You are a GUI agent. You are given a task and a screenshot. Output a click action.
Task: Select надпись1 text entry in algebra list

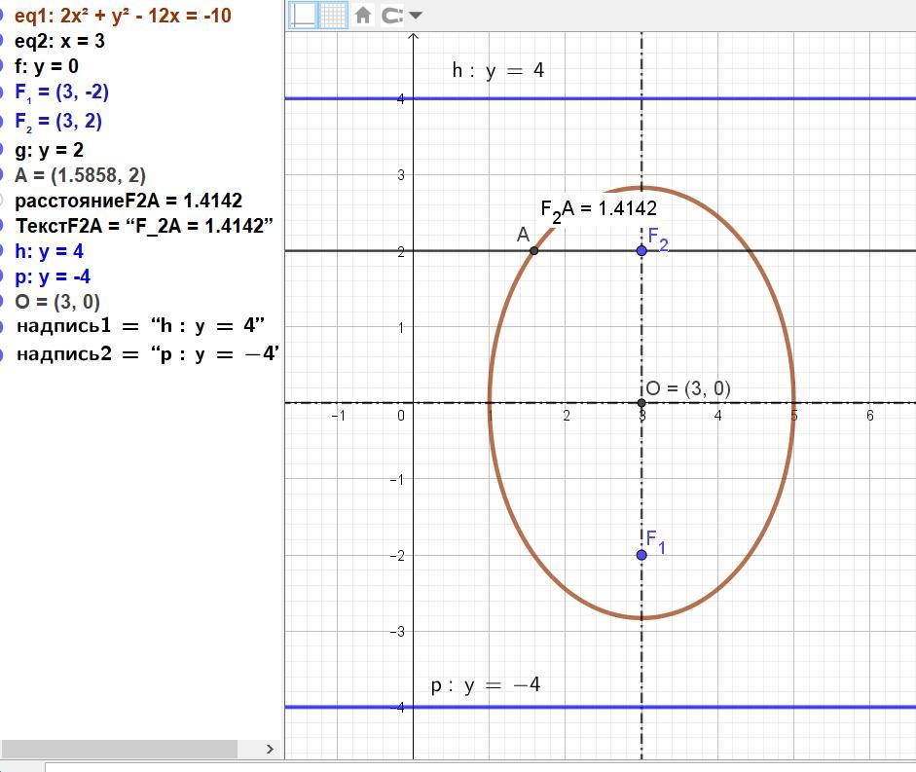point(140,326)
